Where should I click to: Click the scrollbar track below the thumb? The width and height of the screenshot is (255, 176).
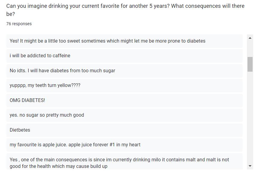tap(250, 117)
